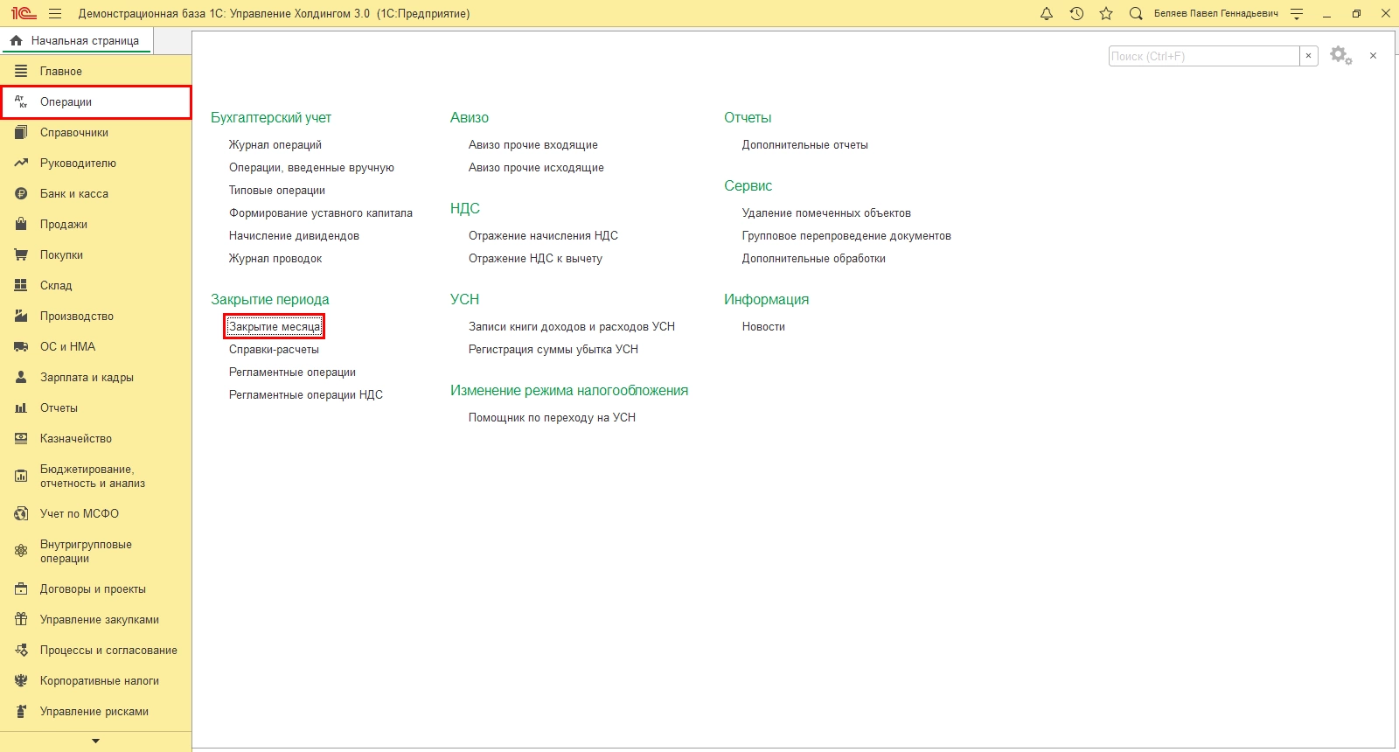The width and height of the screenshot is (1399, 752).
Task: Open Отражение НДС к вычету
Action: click(x=535, y=259)
